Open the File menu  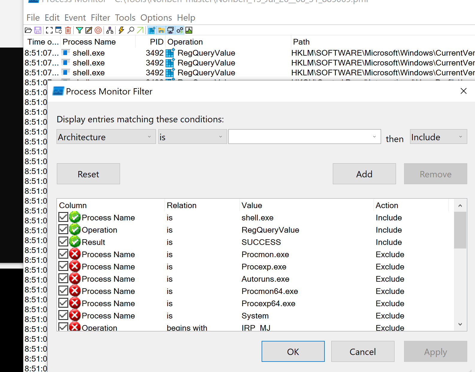tap(33, 18)
